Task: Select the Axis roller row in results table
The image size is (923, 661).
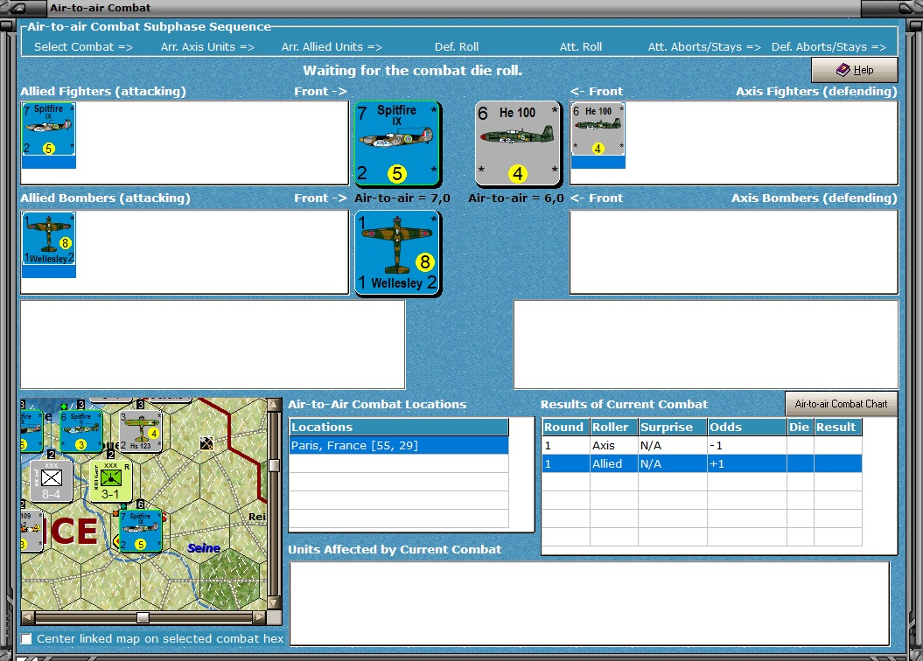Action: [x=702, y=446]
